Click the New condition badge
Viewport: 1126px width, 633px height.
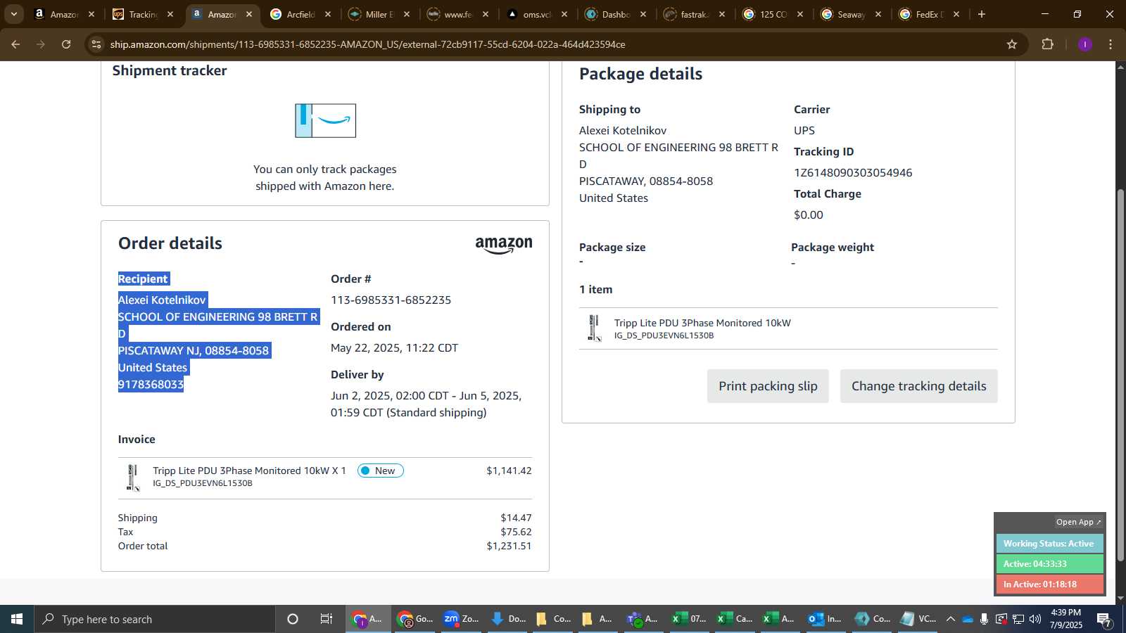380,471
